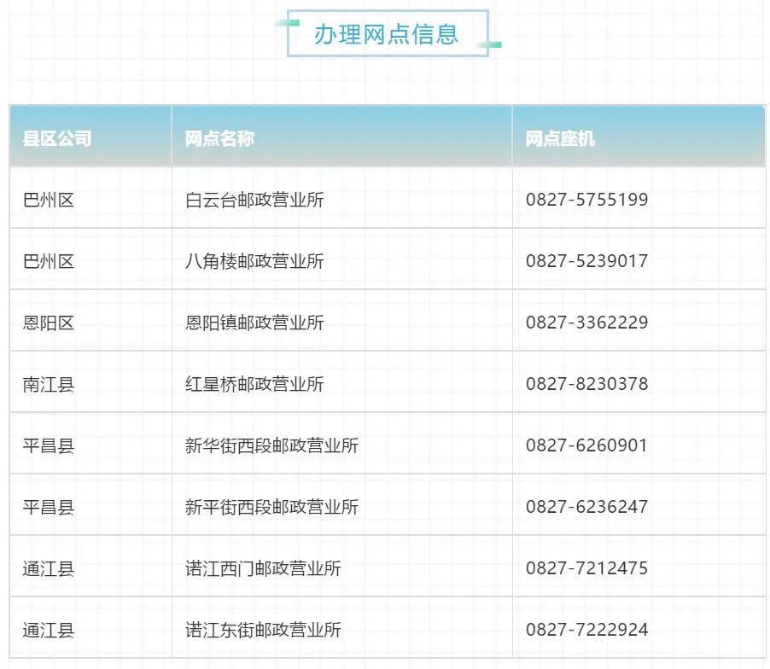The image size is (770, 669).
Task: Select the 白云台邮政营业所 outlet name
Action: click(x=254, y=200)
